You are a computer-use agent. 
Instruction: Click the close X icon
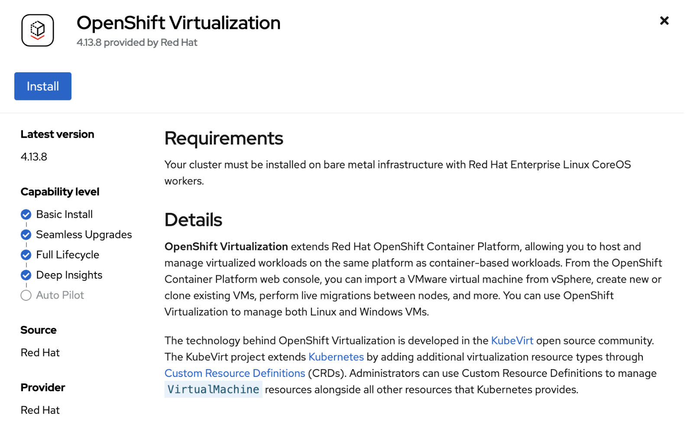pyautogui.click(x=664, y=20)
